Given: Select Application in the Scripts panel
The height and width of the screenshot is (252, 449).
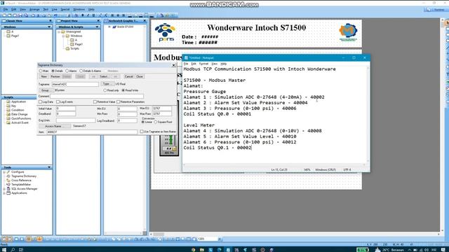Looking at the screenshot, I should pos(18,101).
